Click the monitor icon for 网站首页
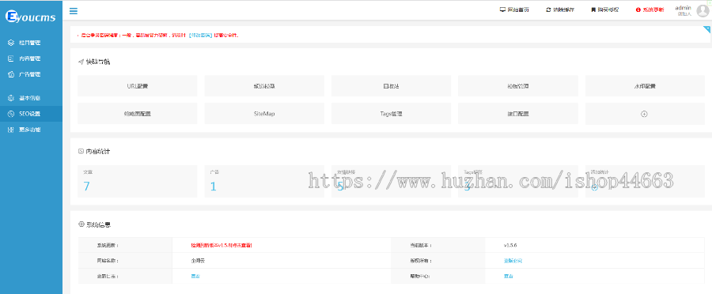Viewport: 712px width, 294px height. pyautogui.click(x=502, y=9)
